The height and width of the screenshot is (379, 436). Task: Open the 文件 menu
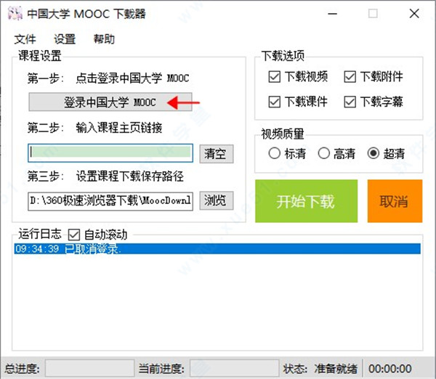[x=25, y=39]
